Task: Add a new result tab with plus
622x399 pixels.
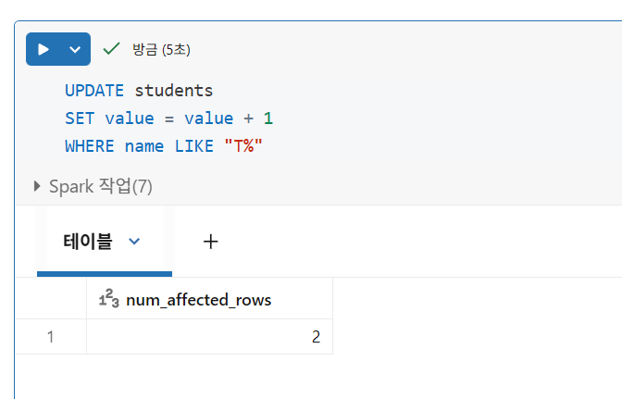Action: click(x=210, y=242)
